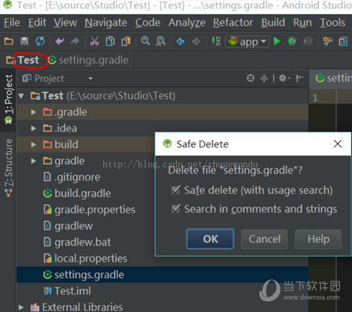Select Test.iml file in tree

72,291
